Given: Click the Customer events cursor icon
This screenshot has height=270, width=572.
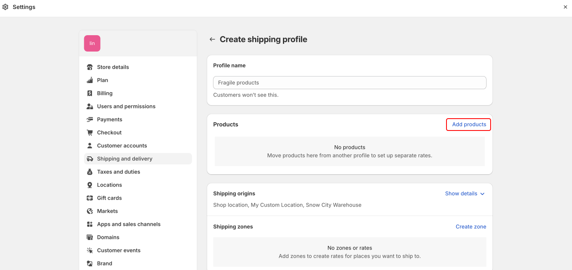Looking at the screenshot, I should click(x=90, y=250).
